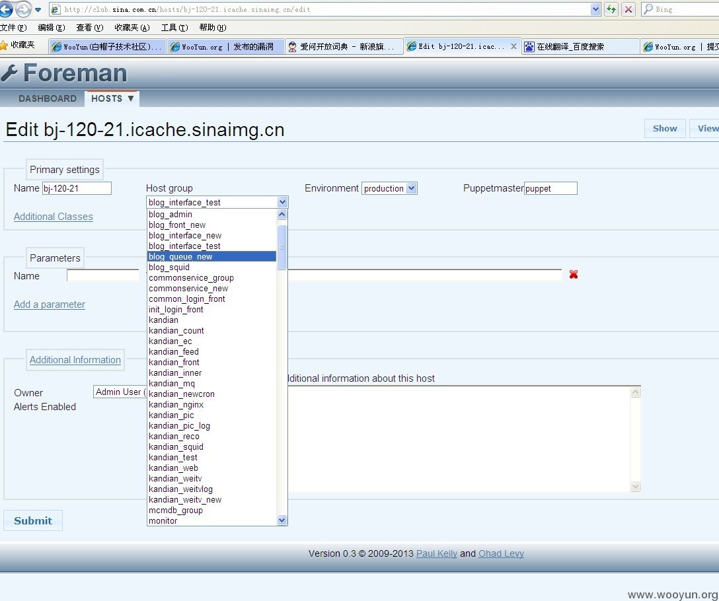Switch to WooYun.org 发布的漏洞 tab

225,47
